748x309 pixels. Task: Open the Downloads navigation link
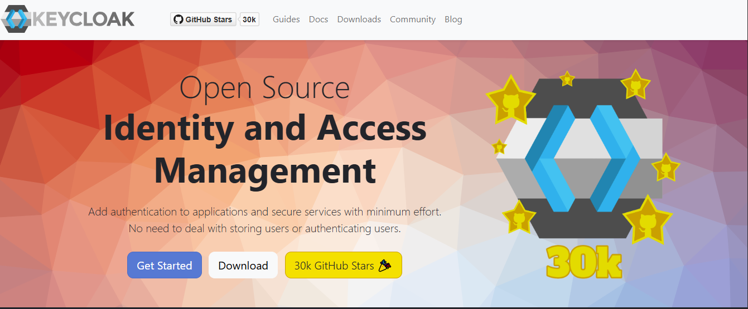(x=359, y=19)
